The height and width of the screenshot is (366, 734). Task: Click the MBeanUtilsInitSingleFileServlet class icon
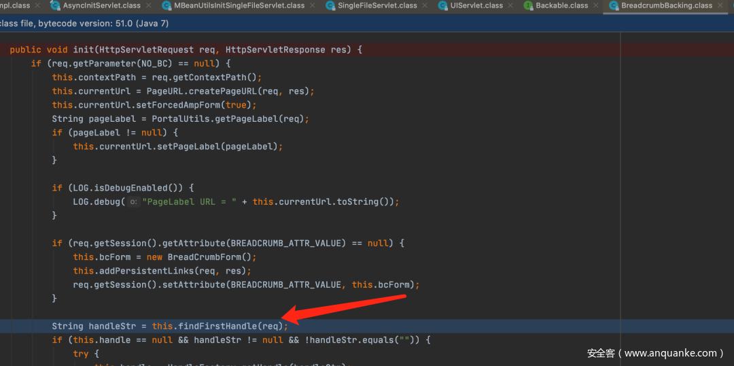pos(167,5)
